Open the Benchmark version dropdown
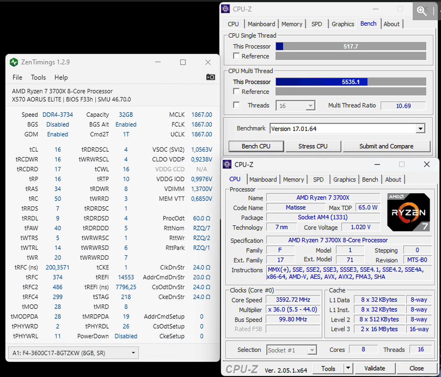This screenshot has height=377, width=441. (420, 129)
